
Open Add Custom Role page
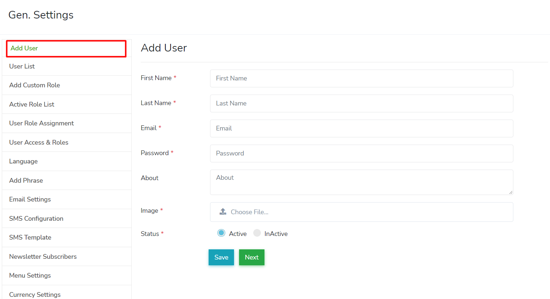point(34,85)
